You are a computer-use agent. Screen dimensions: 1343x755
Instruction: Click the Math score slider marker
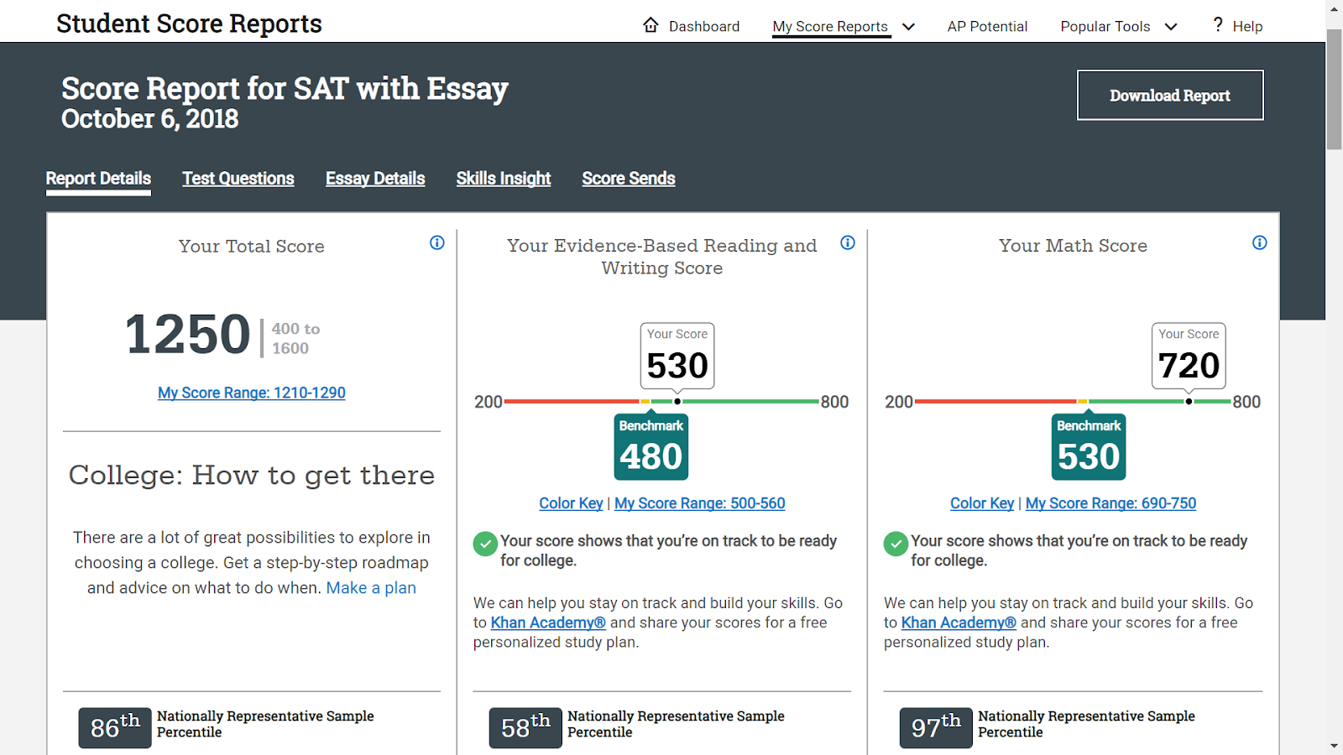[1189, 402]
